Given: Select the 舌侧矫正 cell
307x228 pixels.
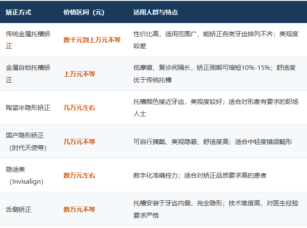Looking at the screenshot, I should 18,210.
